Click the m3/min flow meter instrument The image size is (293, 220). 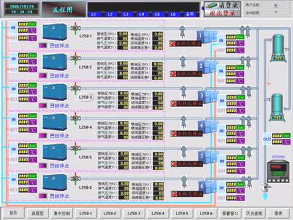click(278, 171)
